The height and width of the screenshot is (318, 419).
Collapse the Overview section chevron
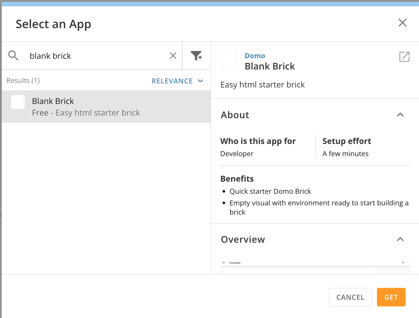pos(400,240)
